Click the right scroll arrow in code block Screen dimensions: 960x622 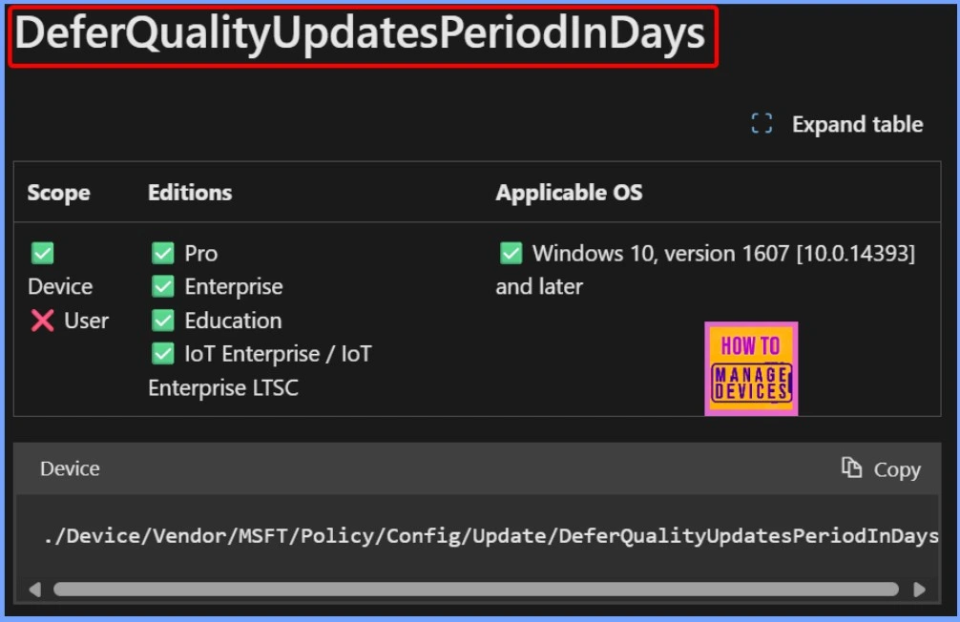pos(920,590)
